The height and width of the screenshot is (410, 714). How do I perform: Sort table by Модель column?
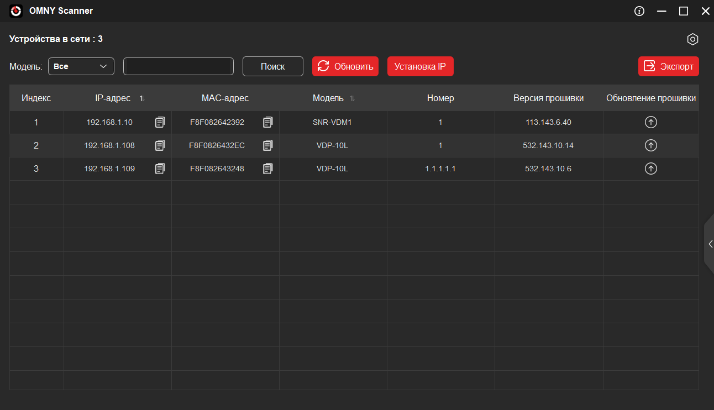[352, 98]
